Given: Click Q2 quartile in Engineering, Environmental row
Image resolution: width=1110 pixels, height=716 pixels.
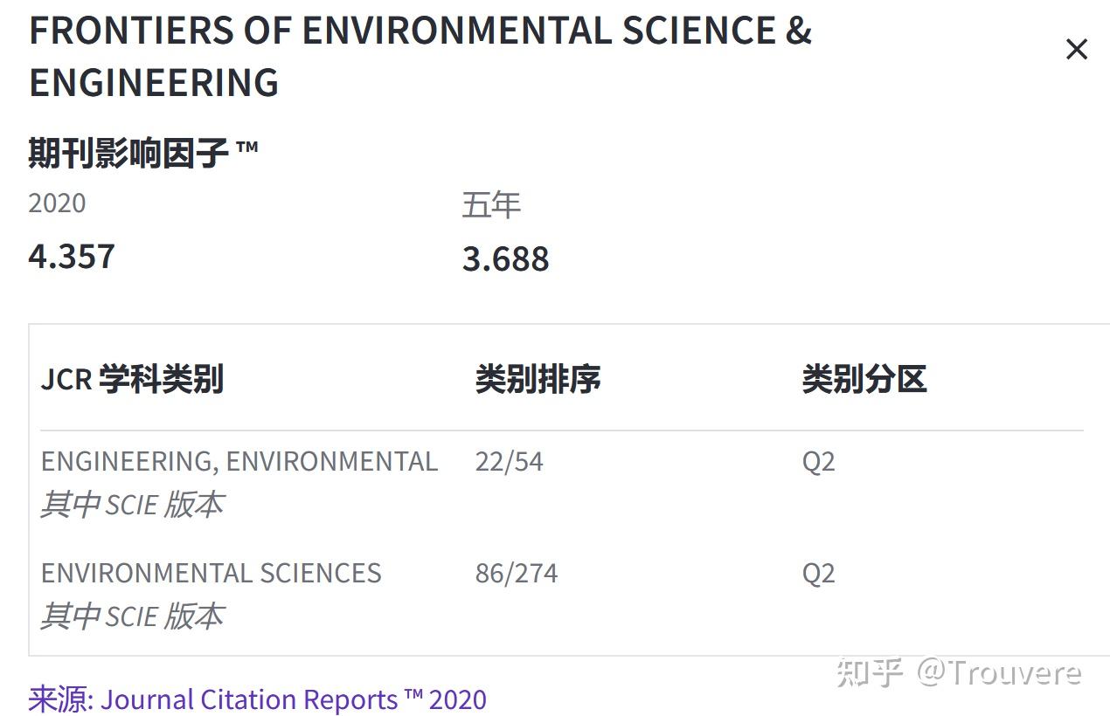Looking at the screenshot, I should (x=818, y=461).
